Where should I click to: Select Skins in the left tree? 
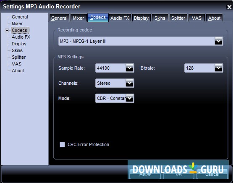pos(17,50)
